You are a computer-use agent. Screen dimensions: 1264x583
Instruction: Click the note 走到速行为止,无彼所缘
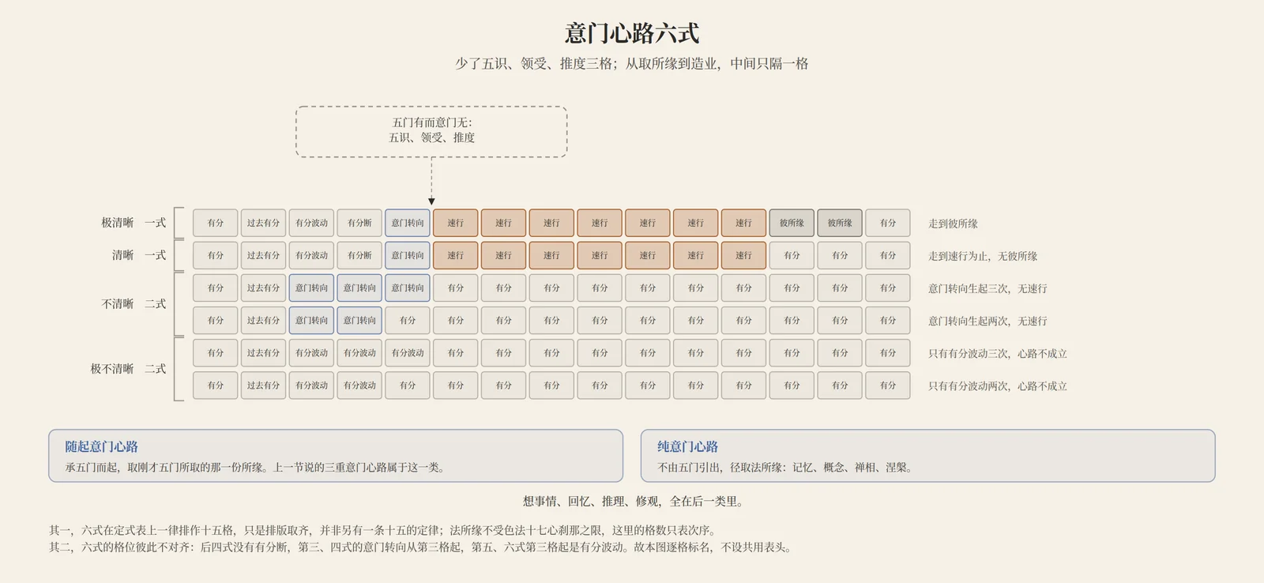point(983,256)
